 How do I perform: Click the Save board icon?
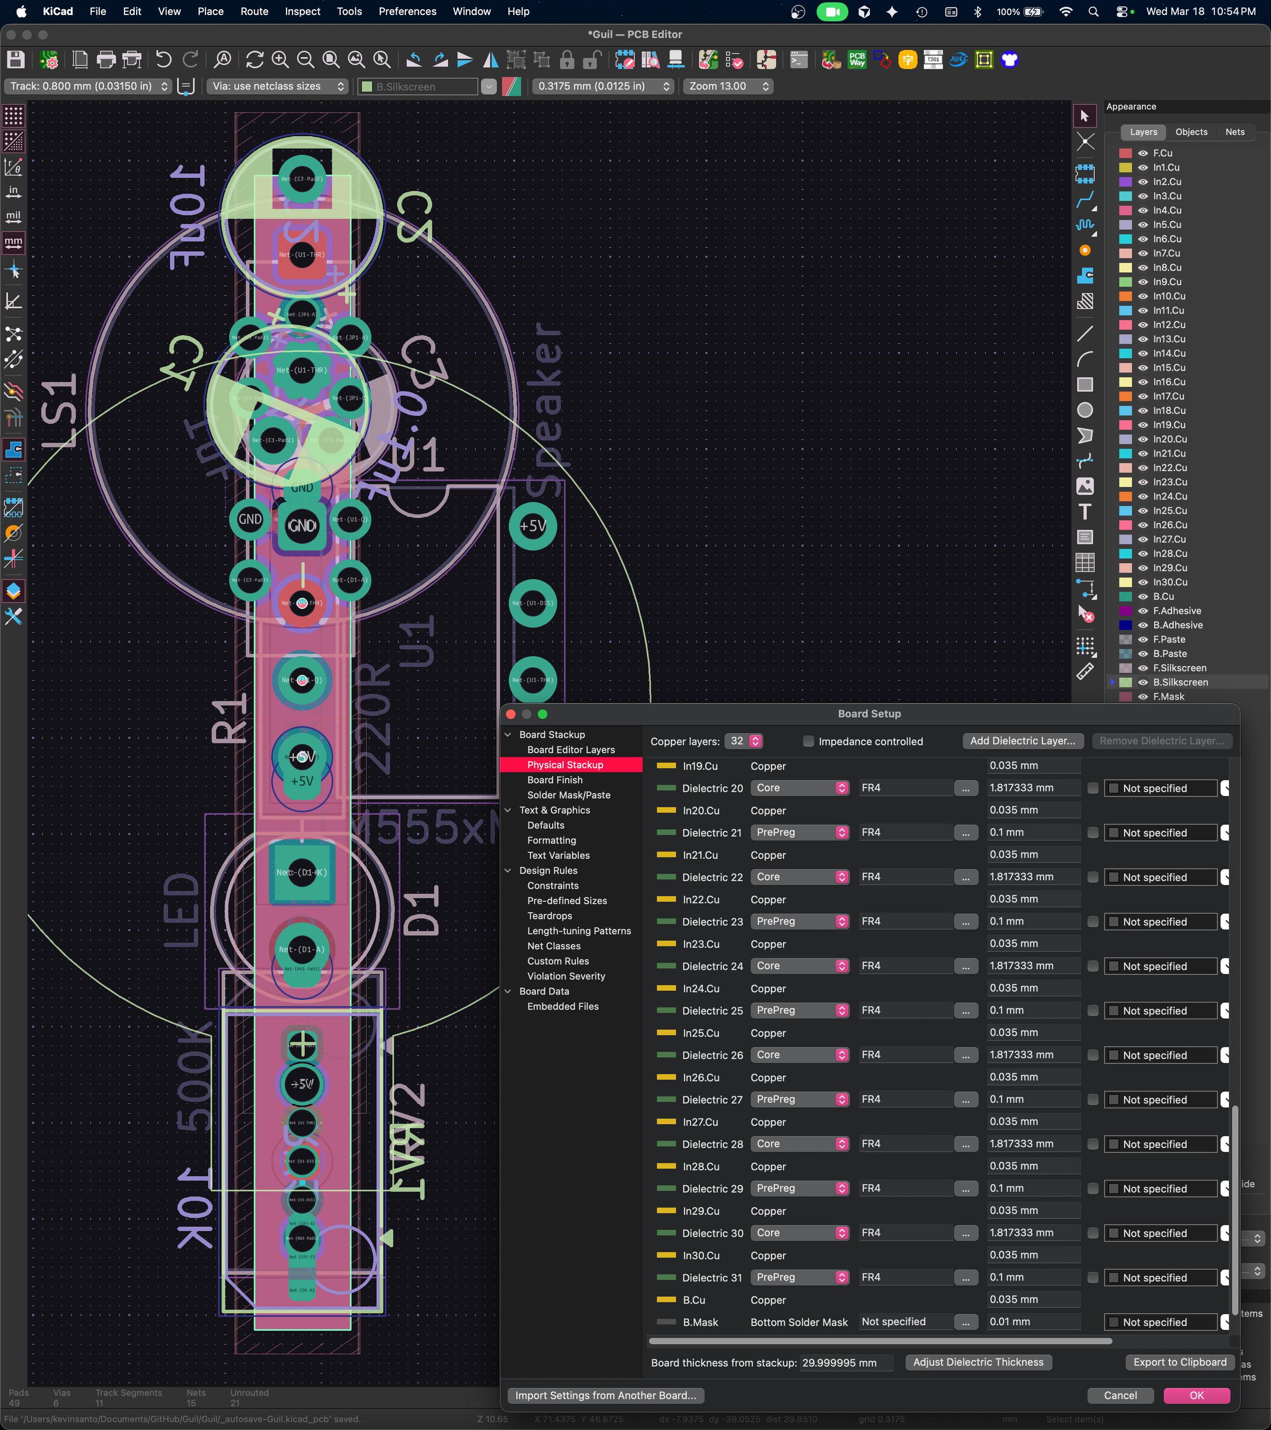(15, 60)
